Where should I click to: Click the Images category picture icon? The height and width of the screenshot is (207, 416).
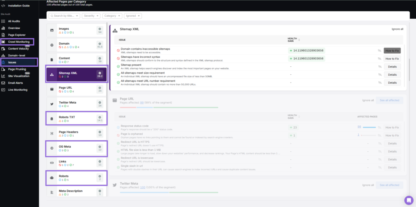pyautogui.click(x=52, y=31)
